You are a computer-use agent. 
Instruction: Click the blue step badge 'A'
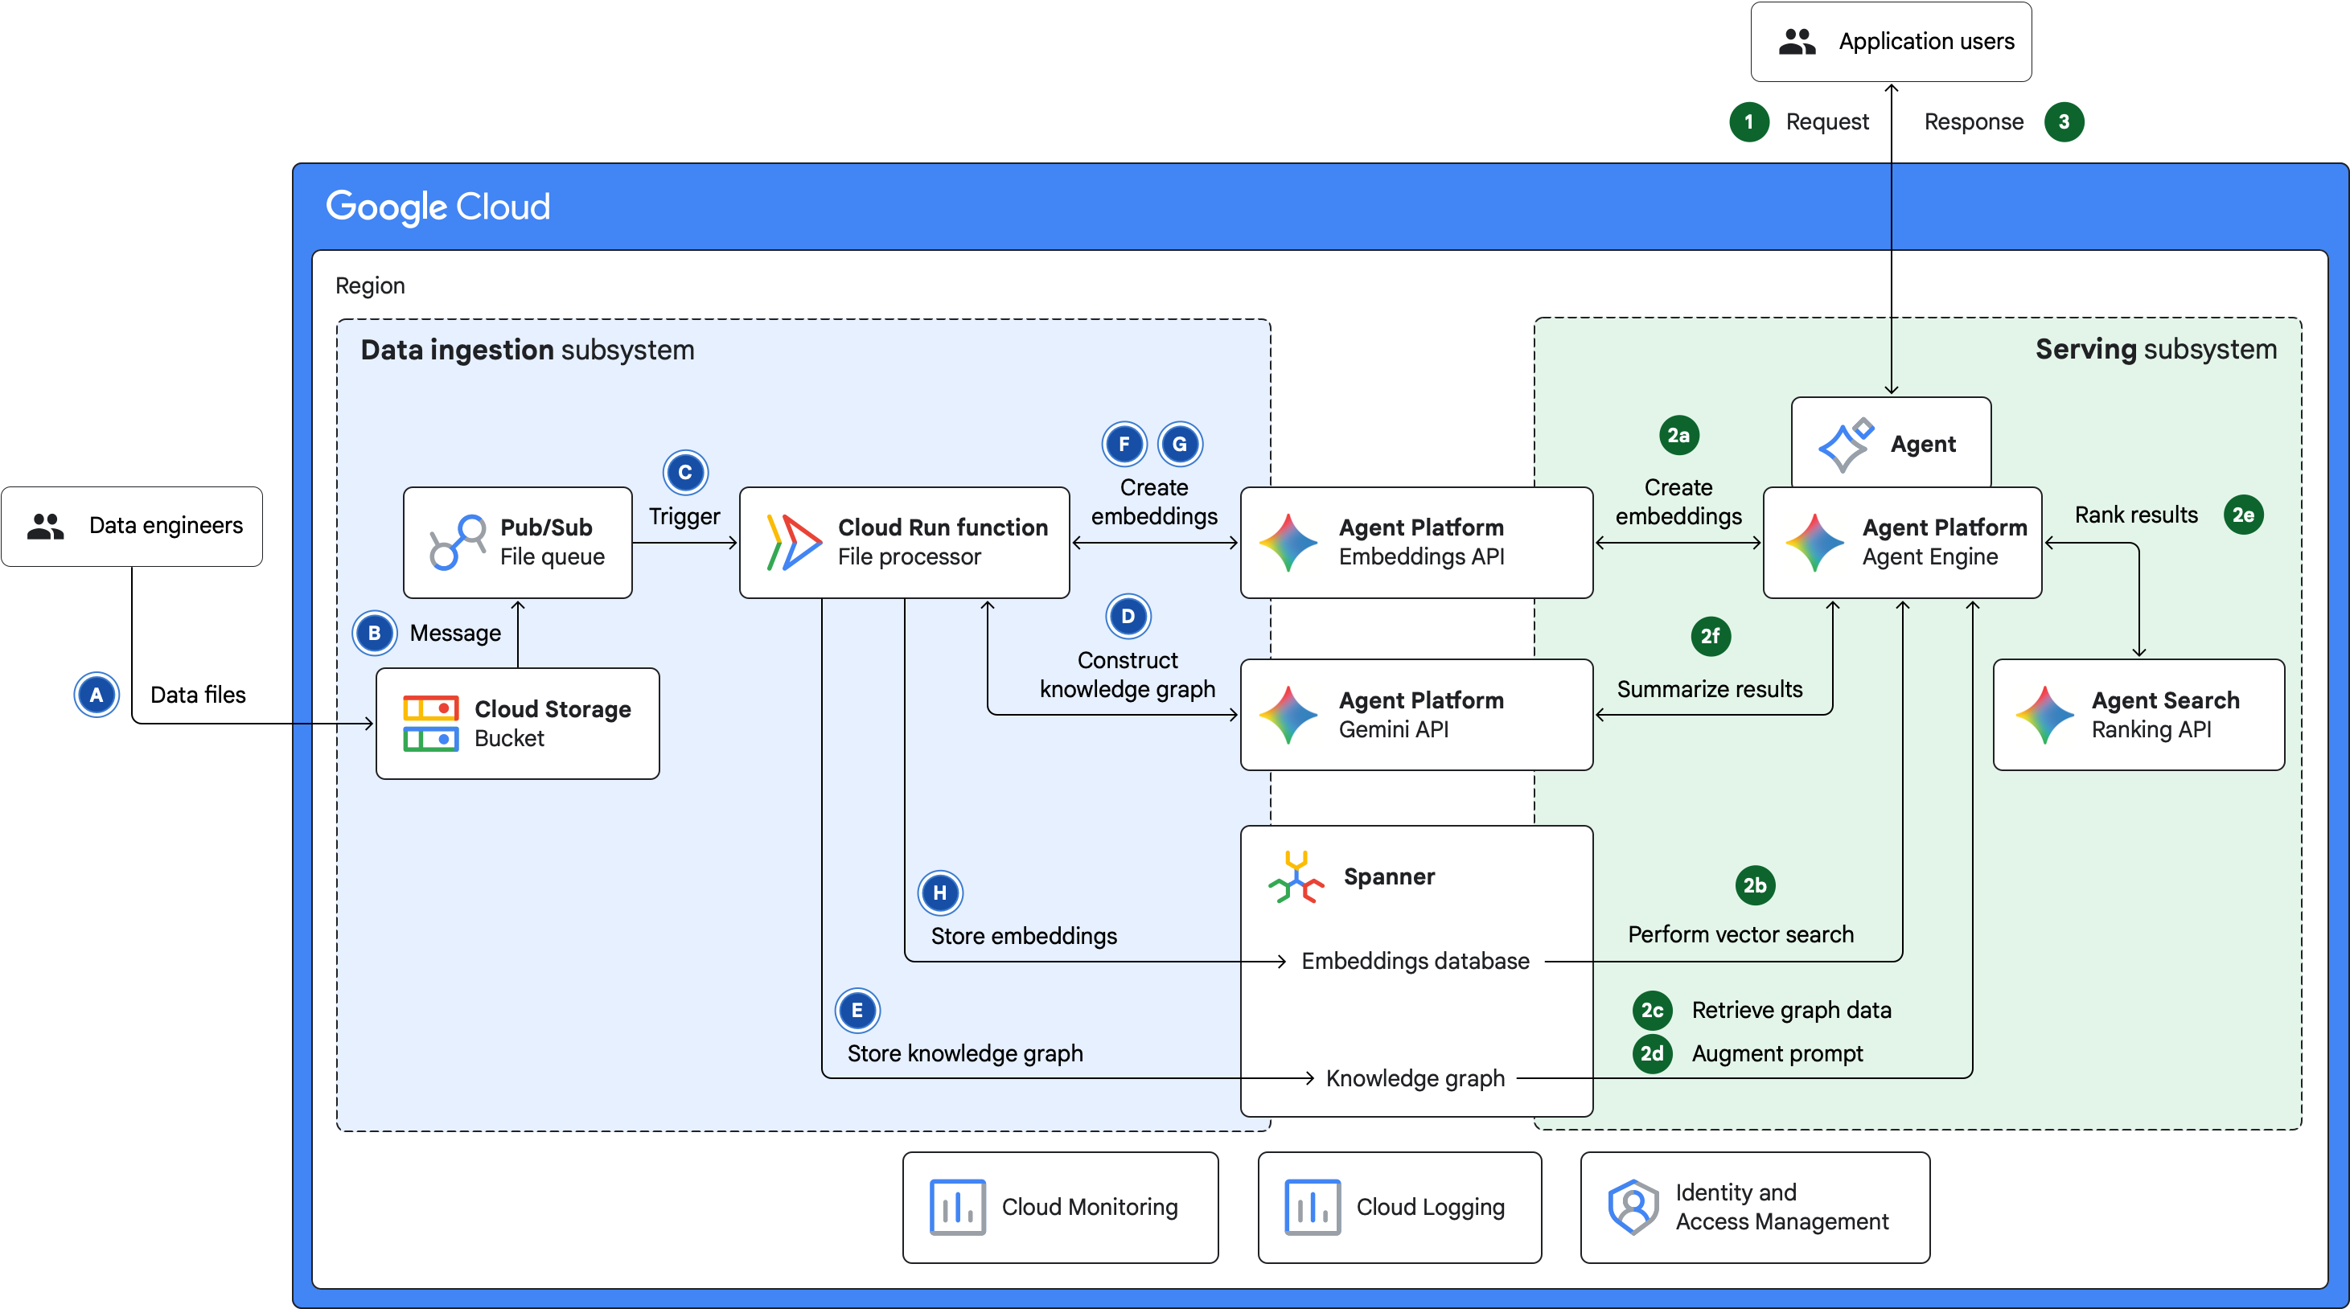[96, 696]
